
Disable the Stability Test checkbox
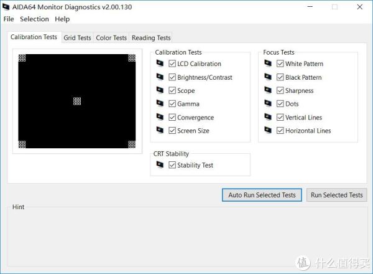click(x=172, y=165)
